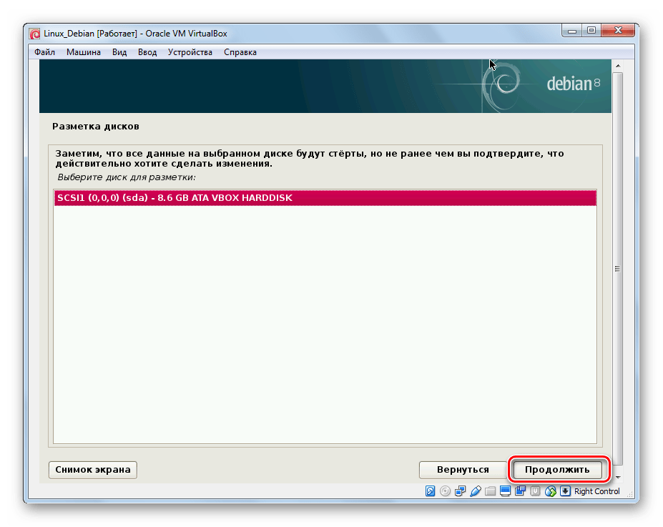Click the VirtualBox icon in title bar
The height and width of the screenshot is (527, 663).
pos(34,33)
